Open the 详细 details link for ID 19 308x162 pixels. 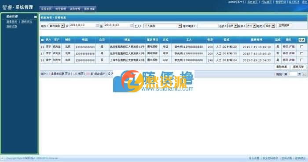[292, 47]
